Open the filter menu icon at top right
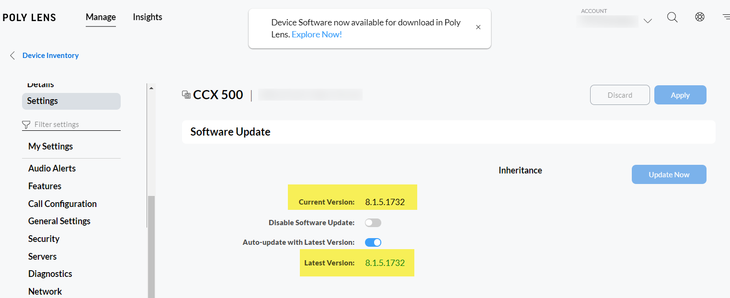 point(726,16)
